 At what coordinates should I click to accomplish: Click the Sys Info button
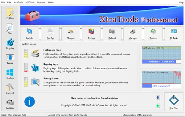pos(30,34)
